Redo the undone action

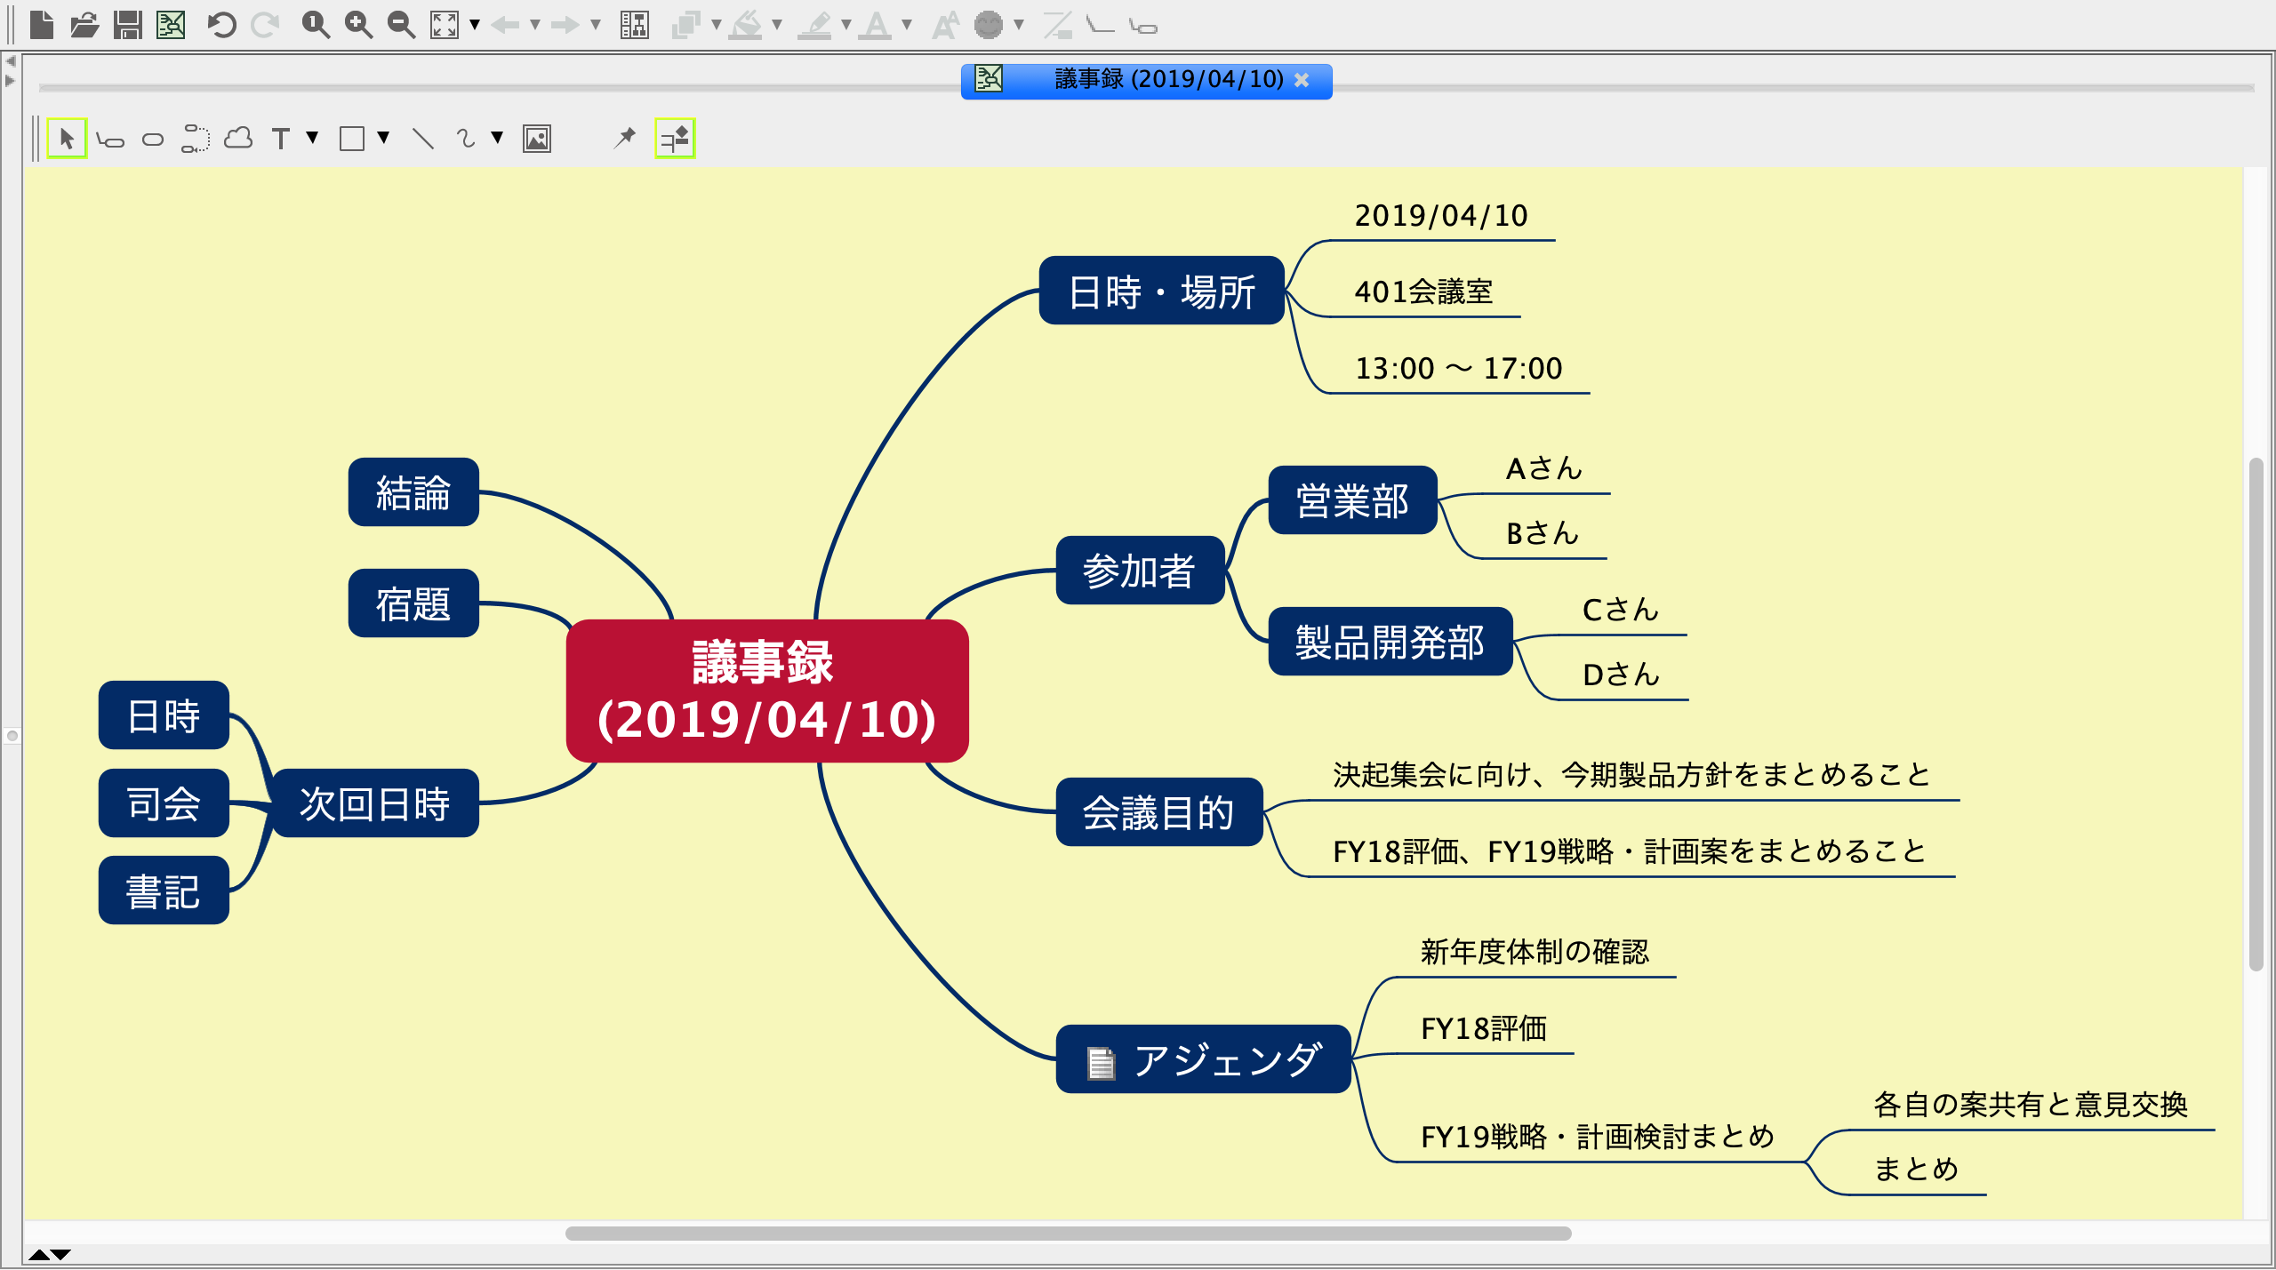[265, 25]
